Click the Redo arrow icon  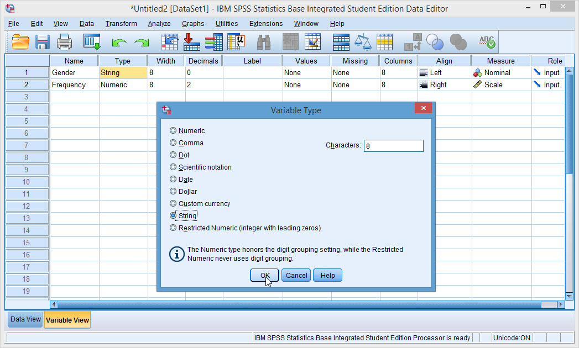pos(142,43)
